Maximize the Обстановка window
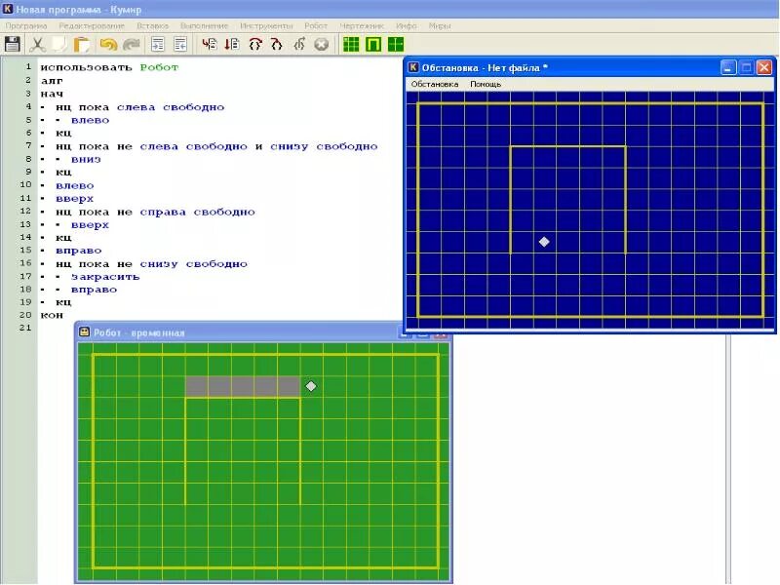The width and height of the screenshot is (780, 585). point(746,67)
